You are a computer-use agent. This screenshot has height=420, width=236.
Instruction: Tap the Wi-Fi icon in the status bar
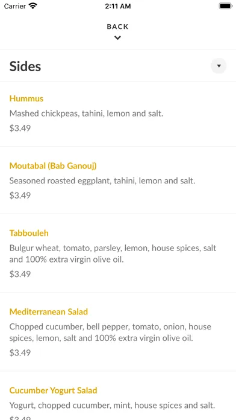tap(33, 6)
